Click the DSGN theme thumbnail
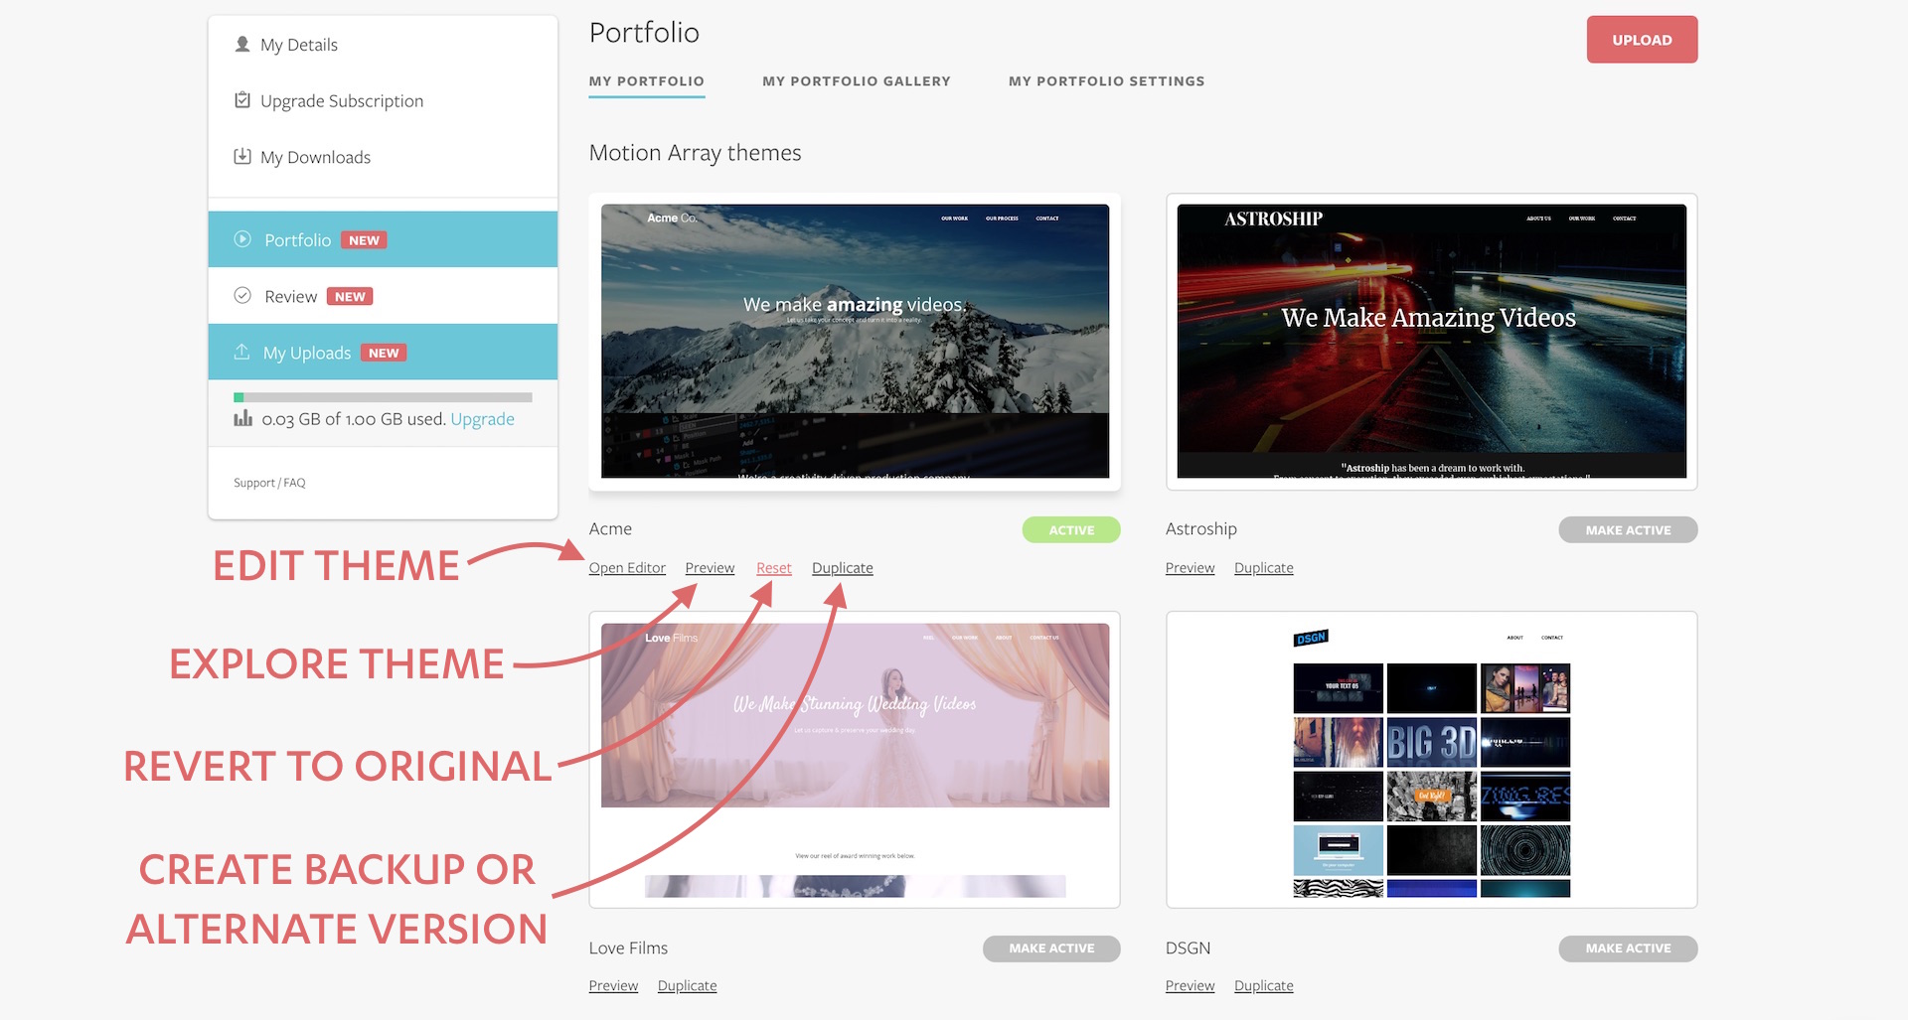1908x1020 pixels. (1431, 759)
